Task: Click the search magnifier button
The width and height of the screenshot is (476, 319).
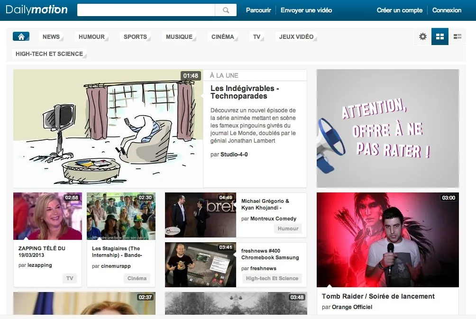Action: click(226, 10)
